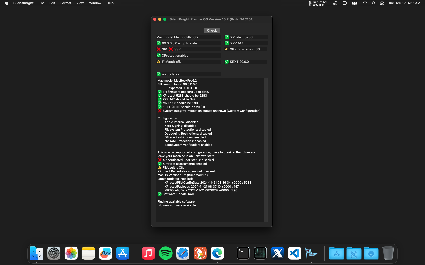Open Visual Studio Code from dock

tap(294, 253)
